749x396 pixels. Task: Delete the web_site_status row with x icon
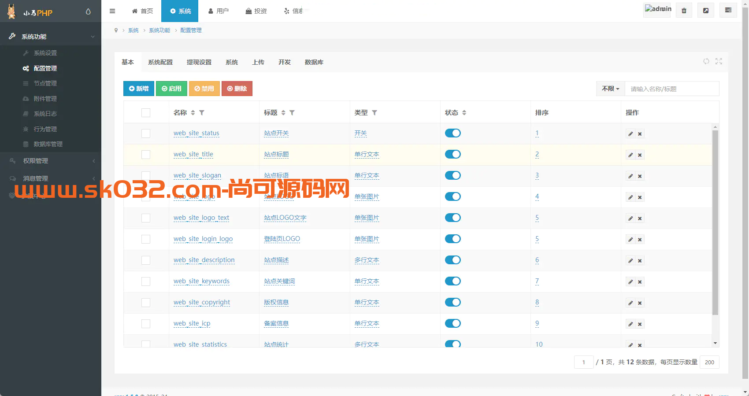(640, 134)
